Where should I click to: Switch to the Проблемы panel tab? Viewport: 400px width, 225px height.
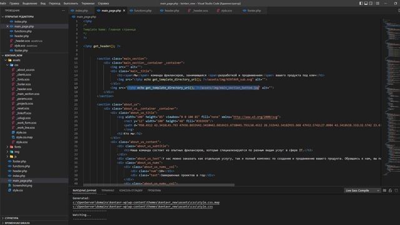pos(154,191)
